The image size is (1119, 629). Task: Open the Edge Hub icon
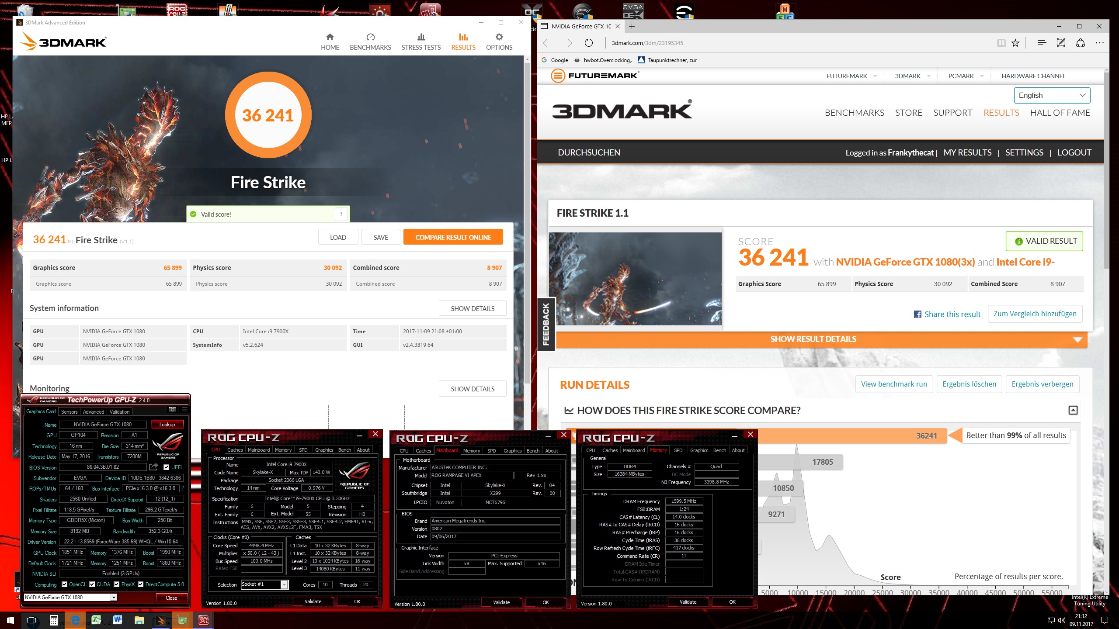click(x=1042, y=43)
